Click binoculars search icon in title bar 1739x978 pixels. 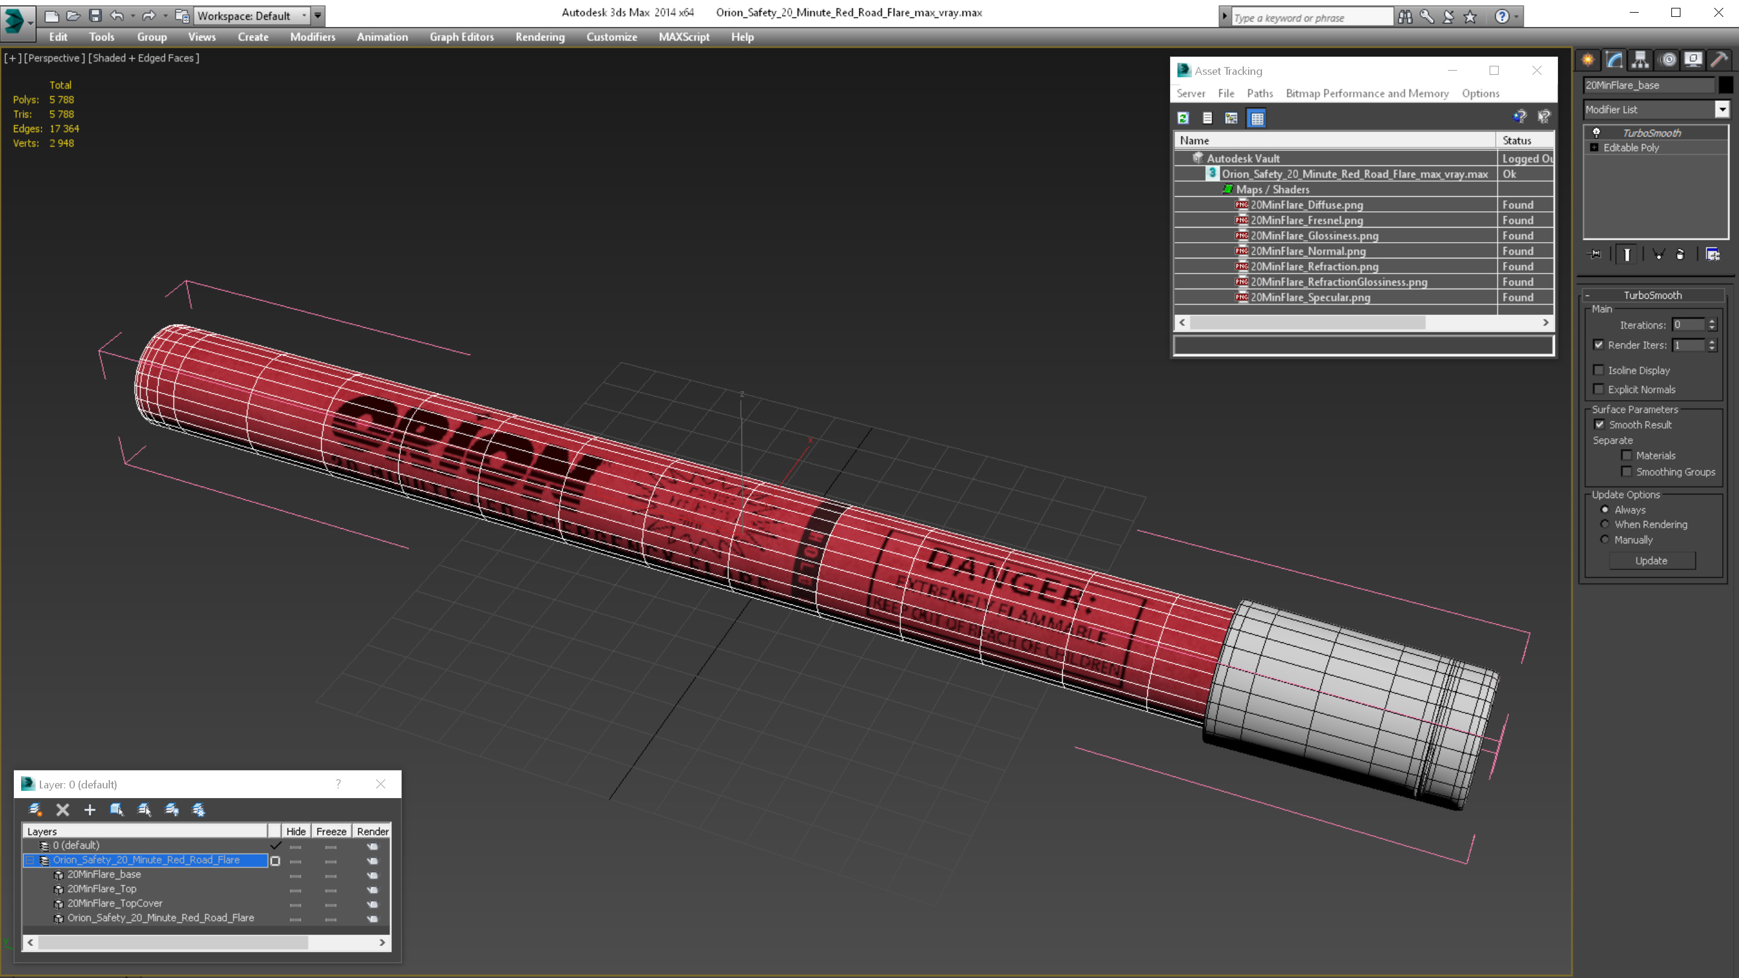coord(1405,17)
